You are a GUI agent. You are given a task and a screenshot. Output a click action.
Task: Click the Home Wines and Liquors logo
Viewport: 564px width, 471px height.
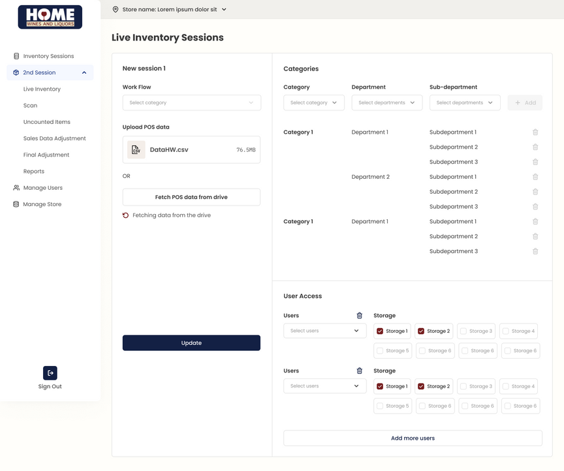coord(50,17)
